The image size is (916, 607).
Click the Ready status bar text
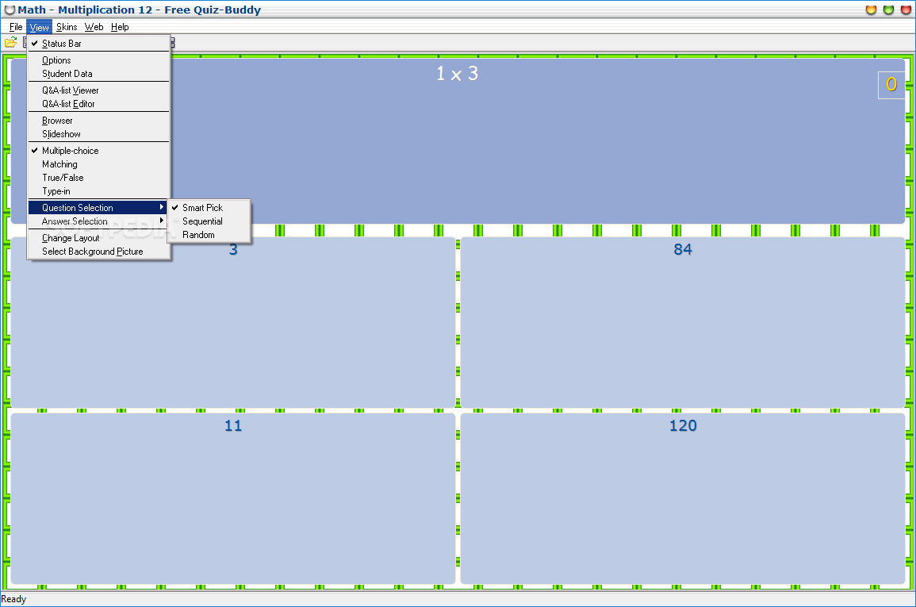tap(13, 599)
